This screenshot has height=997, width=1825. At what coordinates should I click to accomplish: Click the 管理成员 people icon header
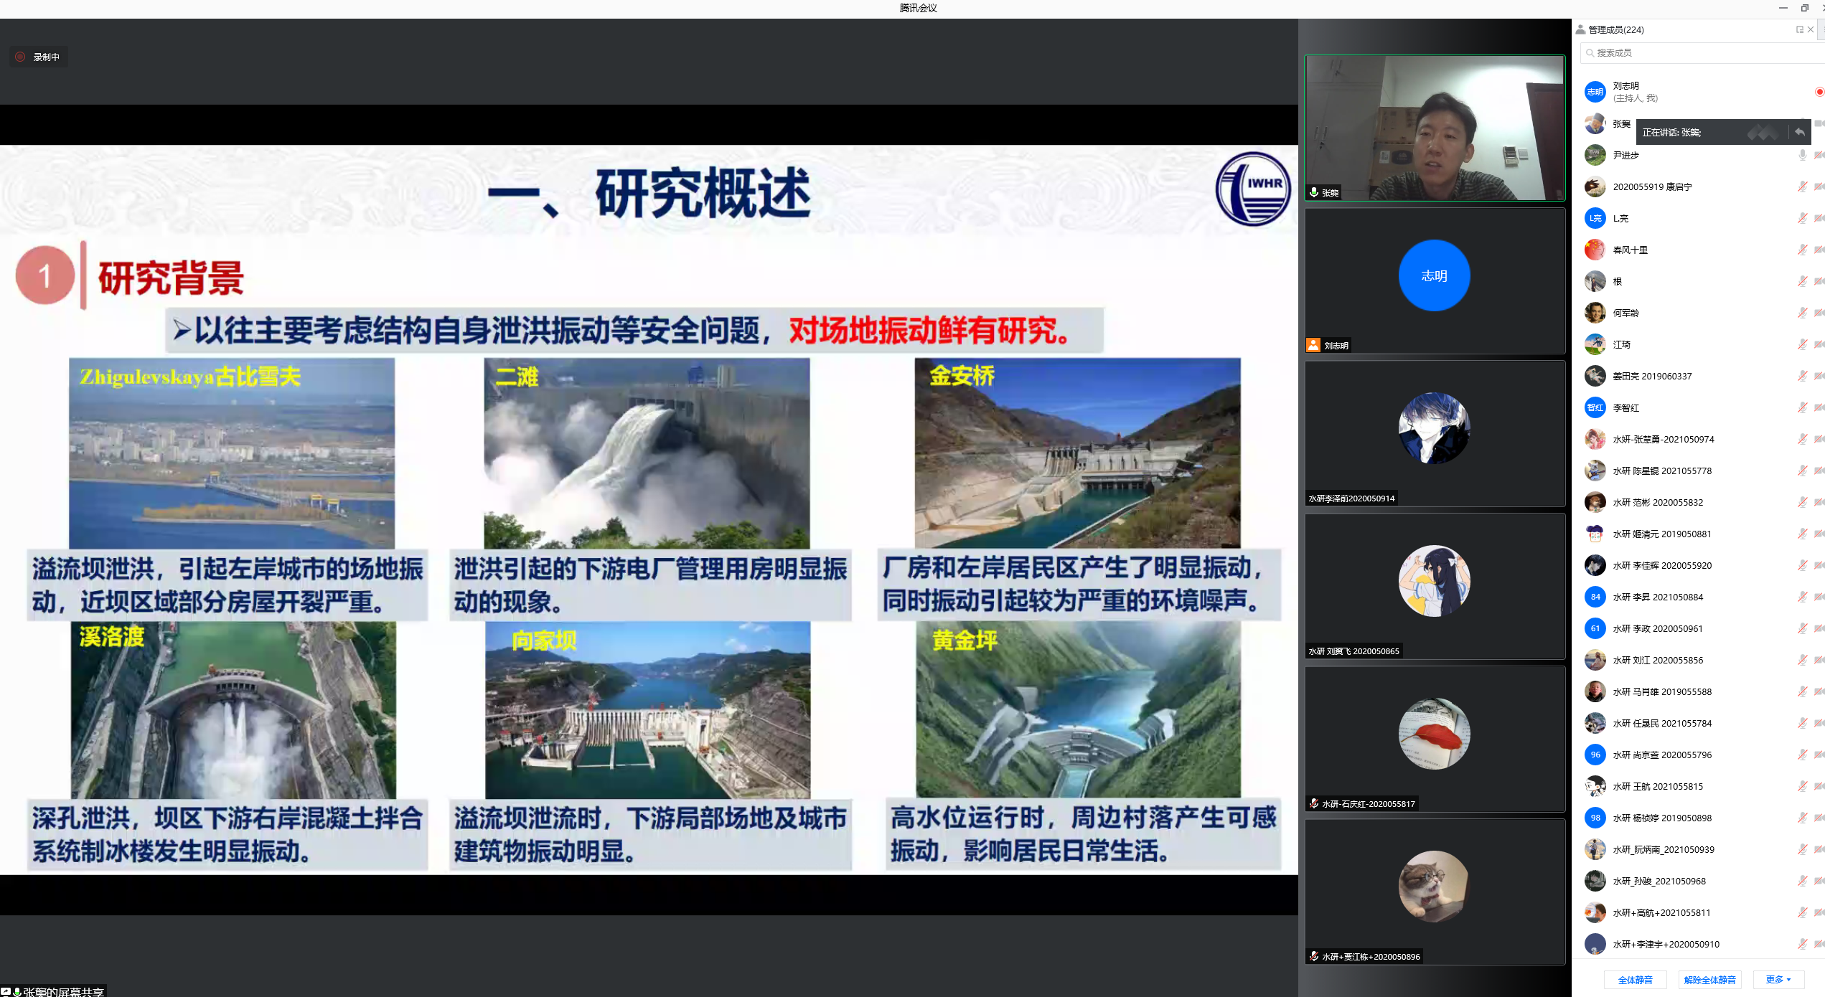point(1580,29)
